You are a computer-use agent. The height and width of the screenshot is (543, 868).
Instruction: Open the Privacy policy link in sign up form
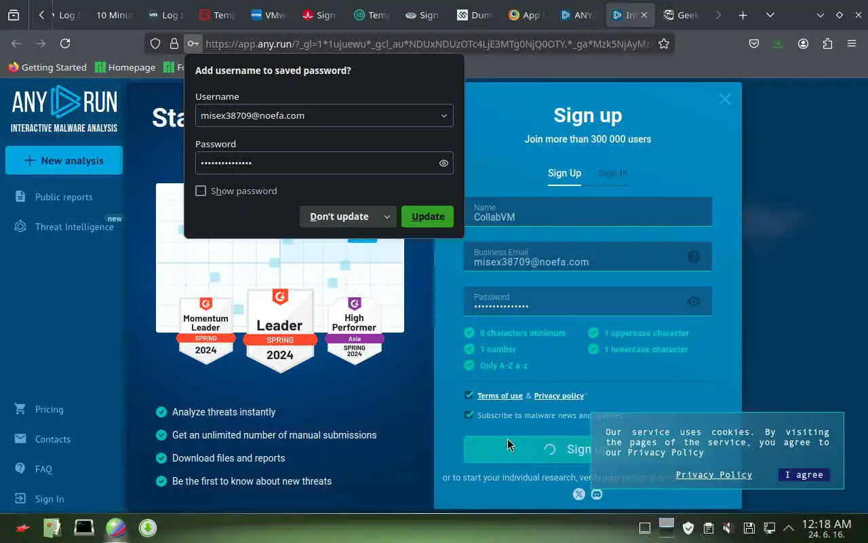click(559, 396)
